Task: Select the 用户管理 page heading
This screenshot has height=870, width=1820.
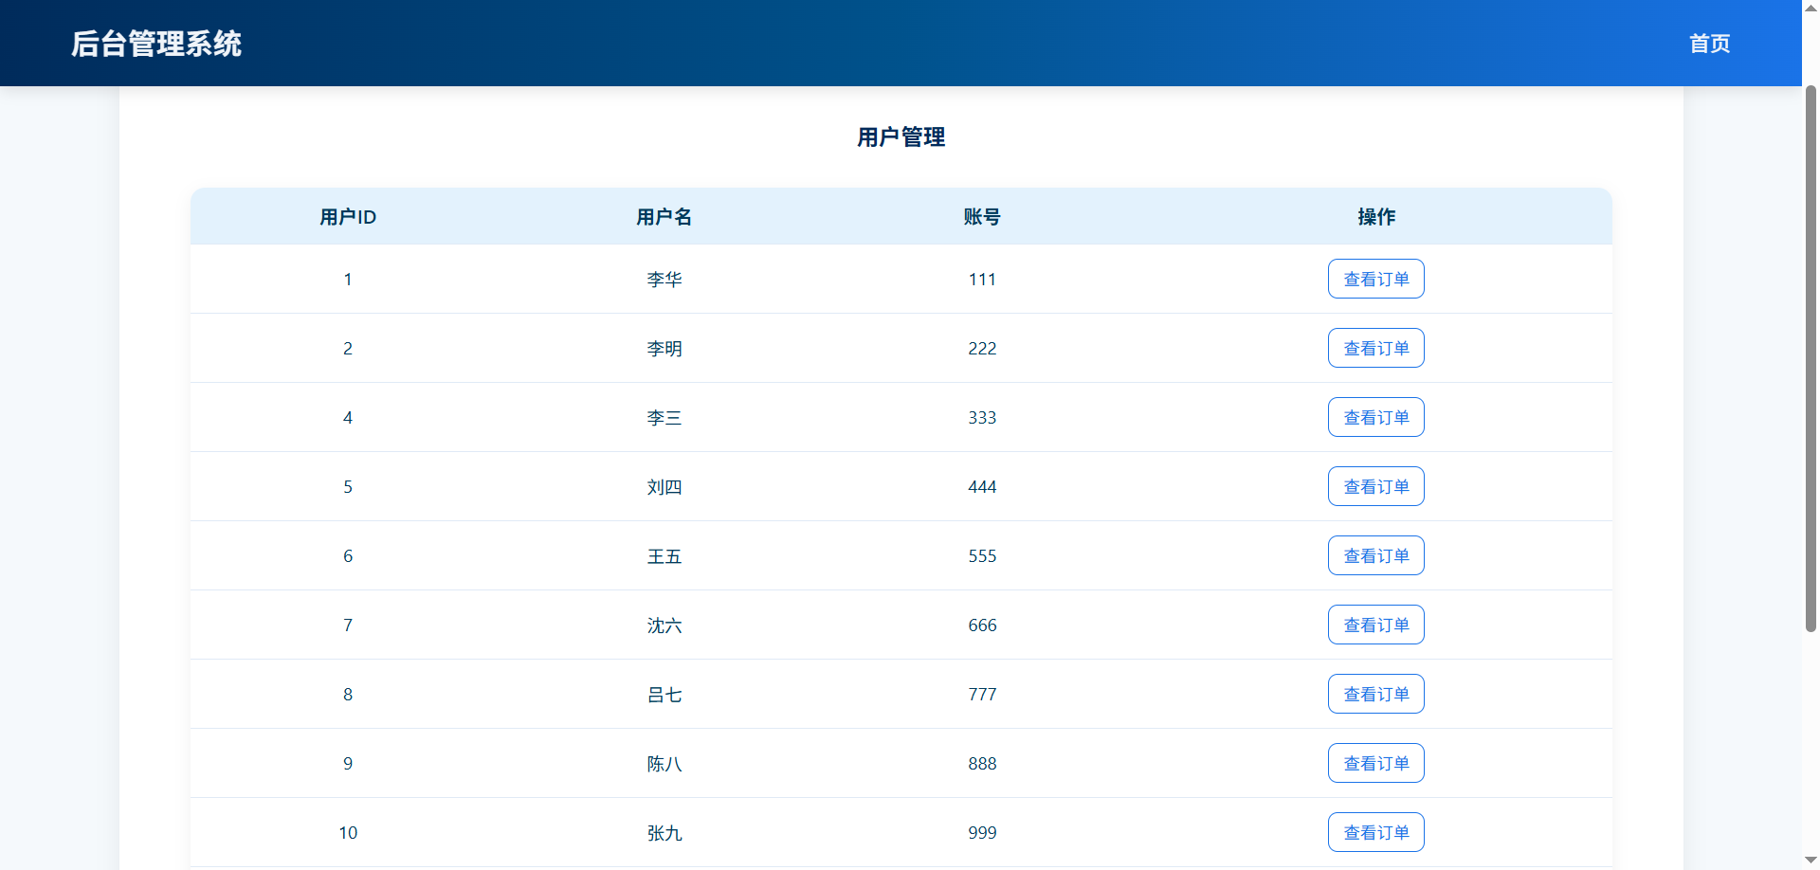Action: 901,137
